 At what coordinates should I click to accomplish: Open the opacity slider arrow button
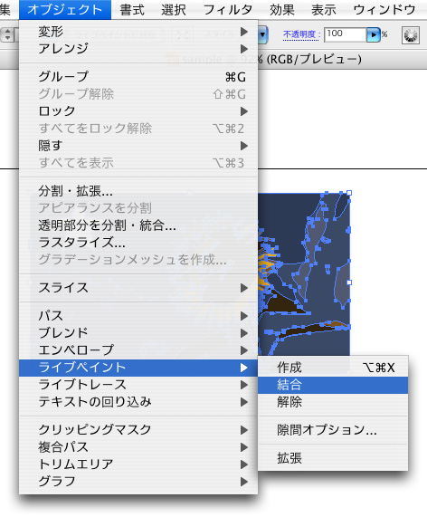click(x=374, y=34)
